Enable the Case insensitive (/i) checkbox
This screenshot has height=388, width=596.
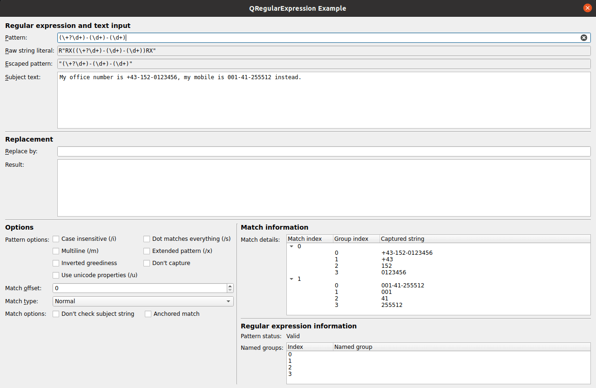[x=56, y=239]
